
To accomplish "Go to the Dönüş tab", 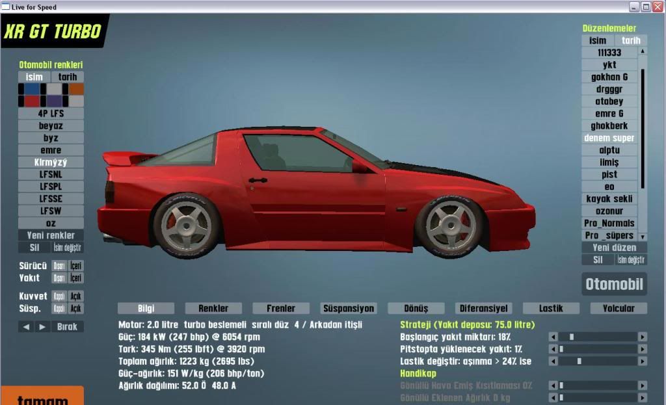I will click(x=416, y=308).
